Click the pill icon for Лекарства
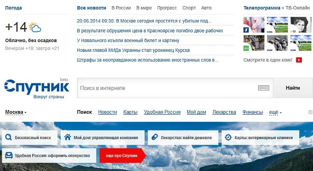313x171 pixels. 154,138
